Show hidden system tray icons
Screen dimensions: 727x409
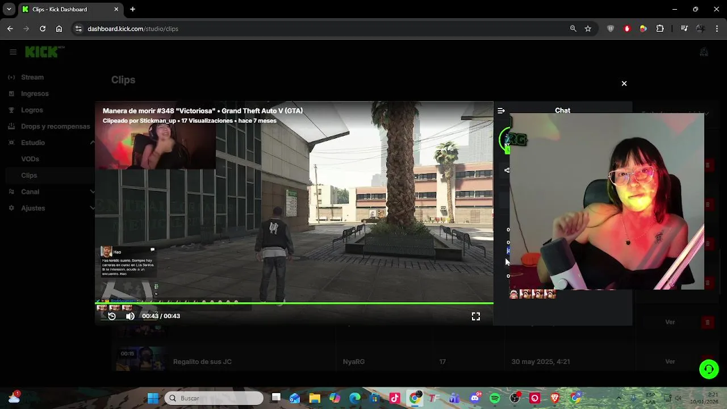(619, 398)
